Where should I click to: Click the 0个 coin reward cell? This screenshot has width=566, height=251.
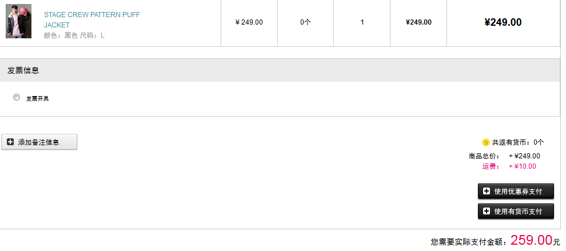pyautogui.click(x=305, y=22)
